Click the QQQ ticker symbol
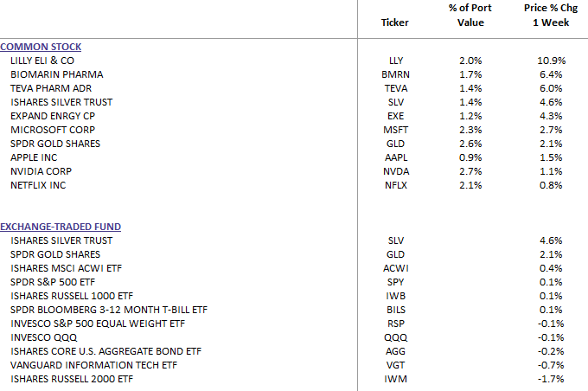This screenshot has height=391, width=588. [395, 337]
